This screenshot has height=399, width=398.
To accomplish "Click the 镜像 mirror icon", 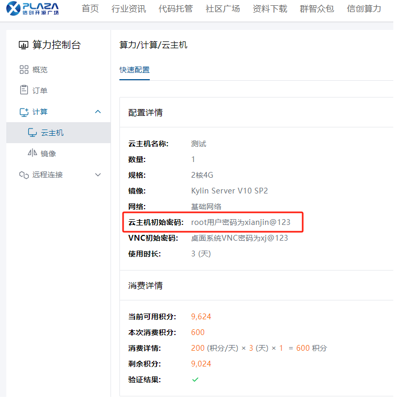I will [x=32, y=154].
